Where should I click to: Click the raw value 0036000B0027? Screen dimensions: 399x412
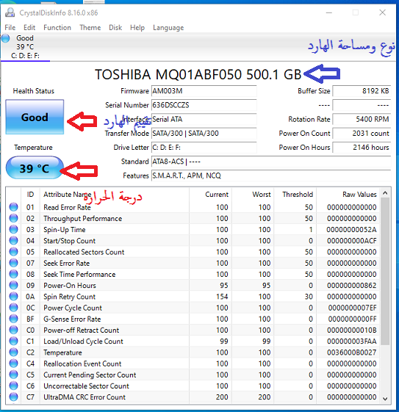click(x=352, y=353)
